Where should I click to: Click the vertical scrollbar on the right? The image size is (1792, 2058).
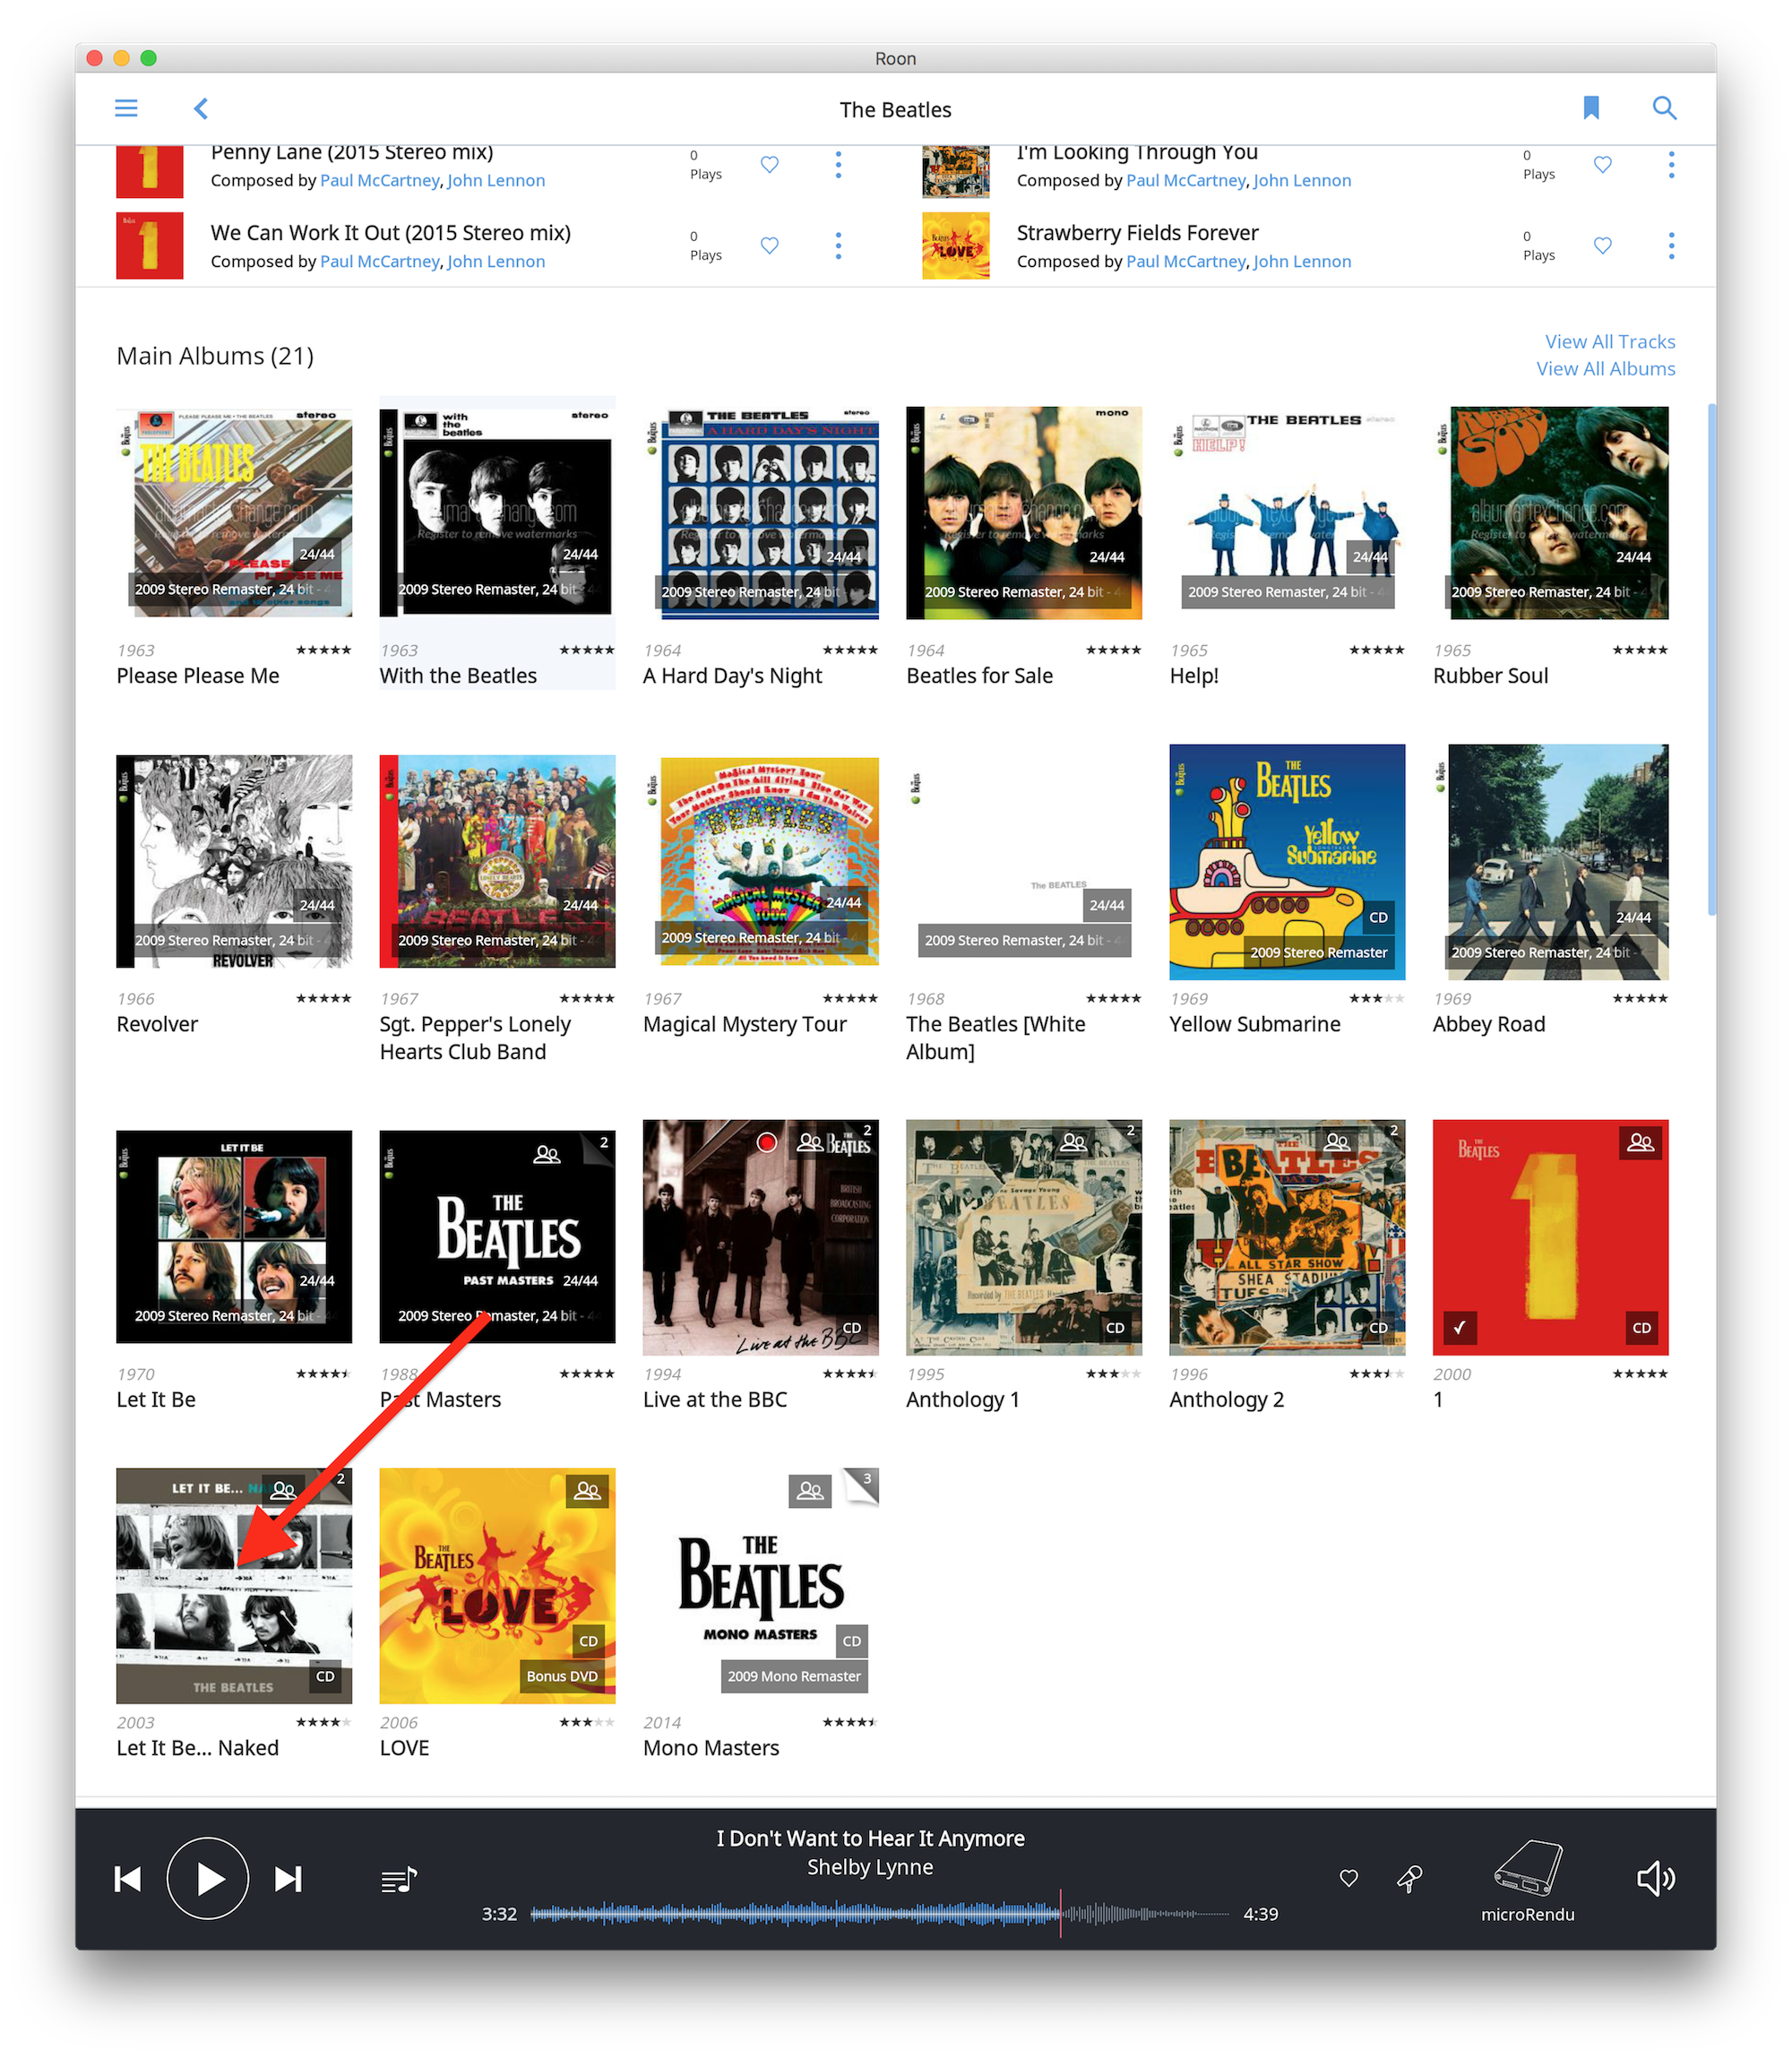(x=1711, y=660)
